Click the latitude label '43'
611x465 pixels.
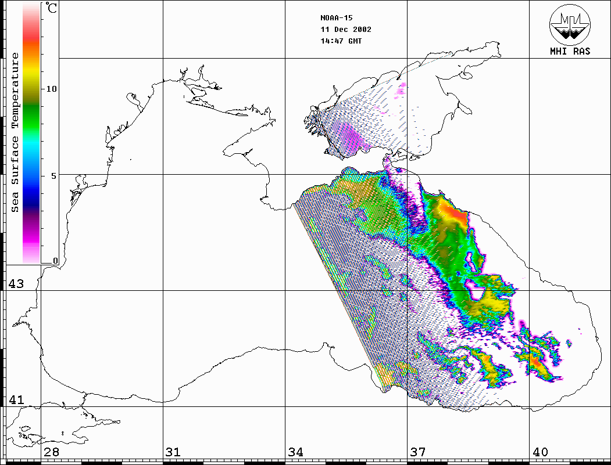click(x=16, y=284)
